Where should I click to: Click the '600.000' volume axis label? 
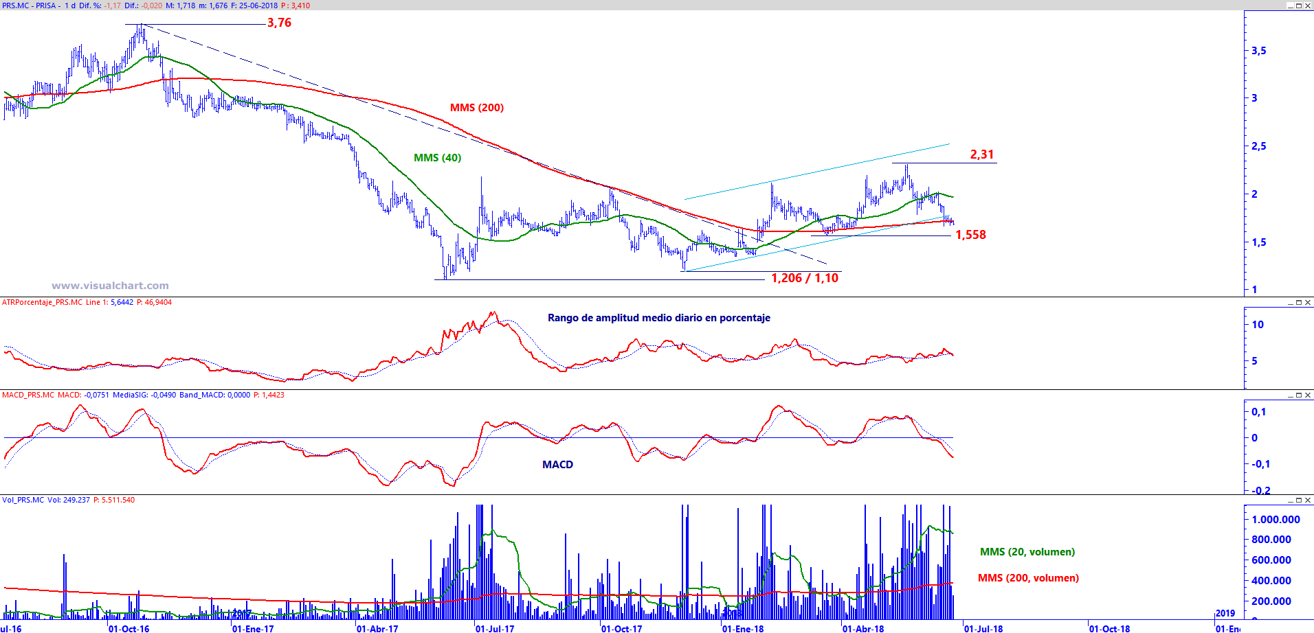1271,560
